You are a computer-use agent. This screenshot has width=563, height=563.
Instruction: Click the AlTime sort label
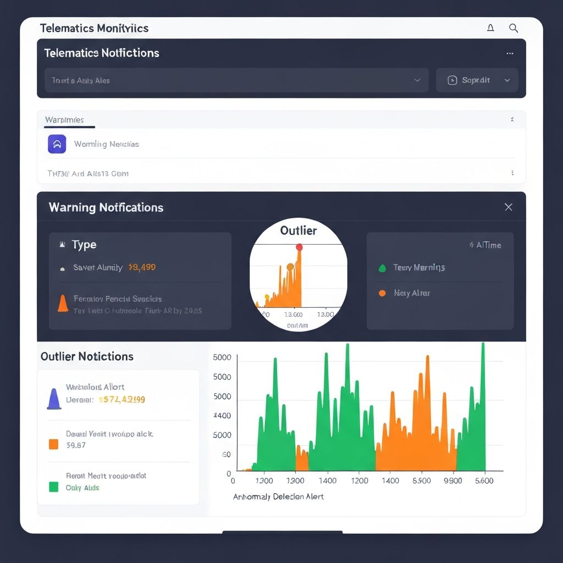point(485,245)
